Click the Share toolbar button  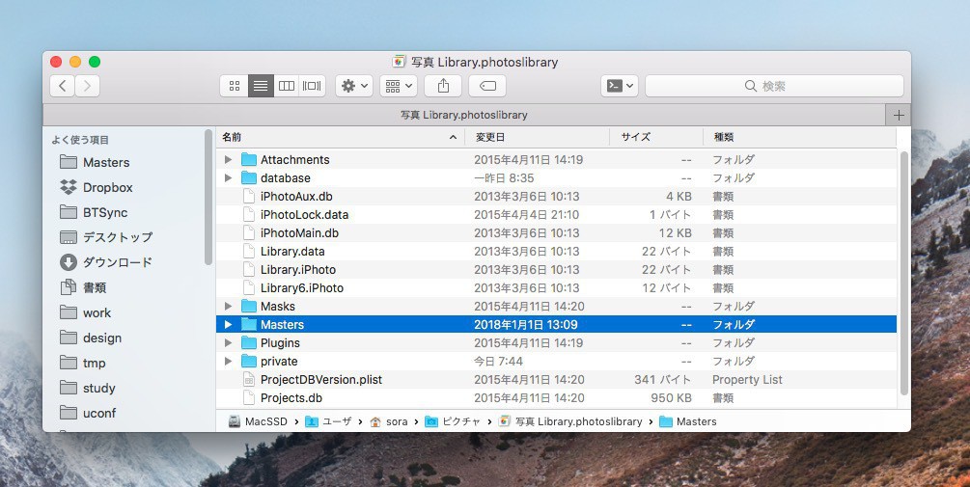click(443, 86)
